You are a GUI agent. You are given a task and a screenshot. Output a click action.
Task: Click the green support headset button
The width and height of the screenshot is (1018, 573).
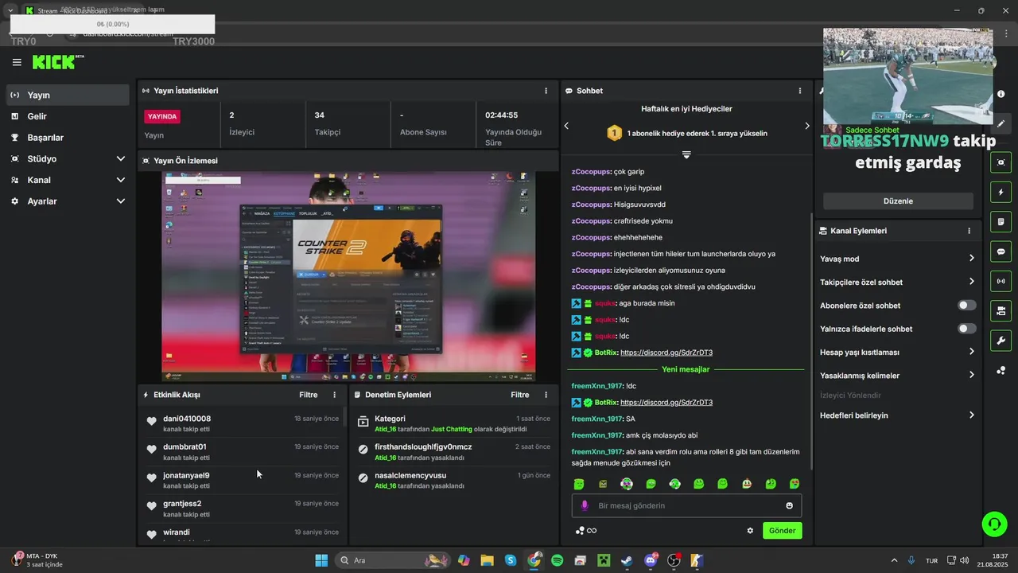click(994, 523)
